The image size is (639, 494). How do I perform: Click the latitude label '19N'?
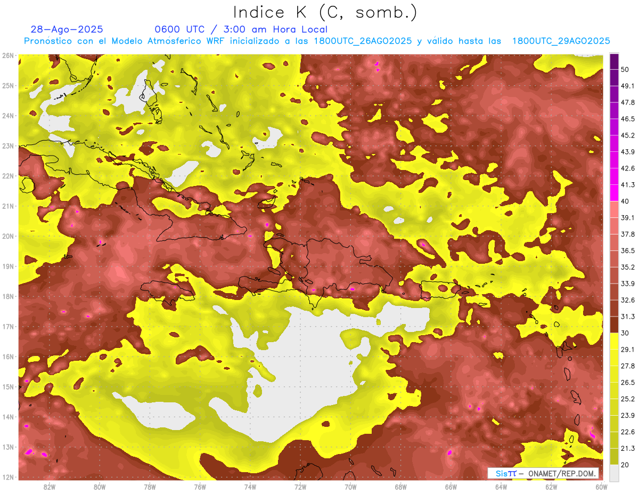8,266
